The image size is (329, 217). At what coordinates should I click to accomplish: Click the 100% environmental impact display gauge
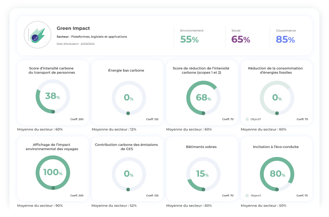[x=53, y=173]
